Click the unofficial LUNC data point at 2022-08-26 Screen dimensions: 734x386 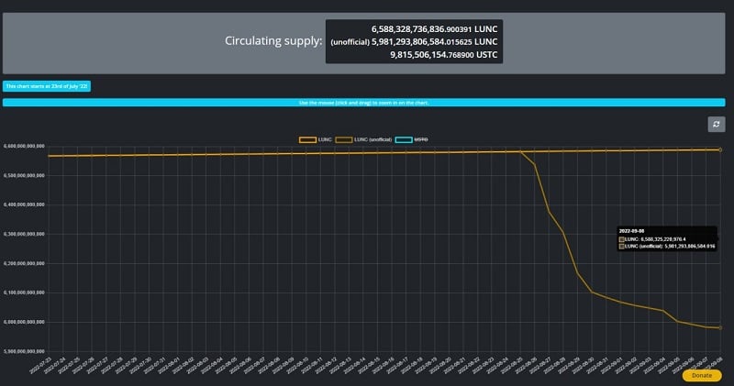click(x=535, y=165)
